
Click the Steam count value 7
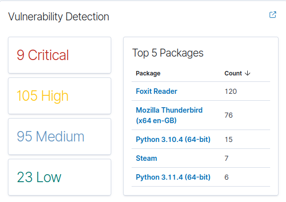pos(226,158)
